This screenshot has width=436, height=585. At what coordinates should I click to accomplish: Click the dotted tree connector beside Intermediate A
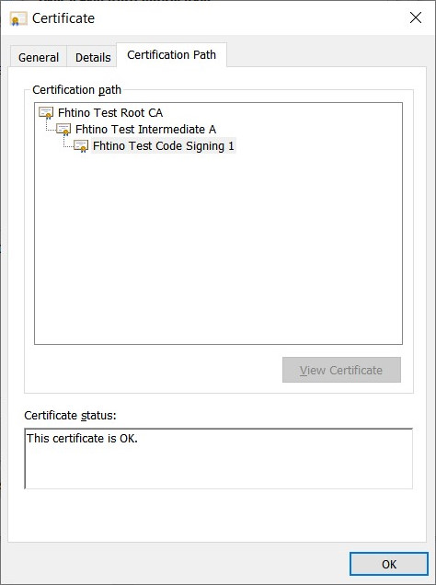51,126
